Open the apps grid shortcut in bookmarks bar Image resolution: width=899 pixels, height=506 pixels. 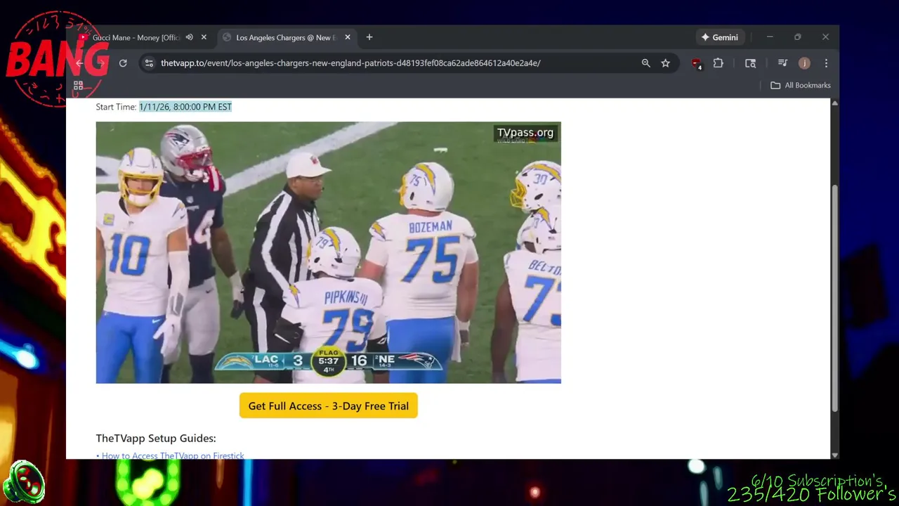tap(79, 86)
